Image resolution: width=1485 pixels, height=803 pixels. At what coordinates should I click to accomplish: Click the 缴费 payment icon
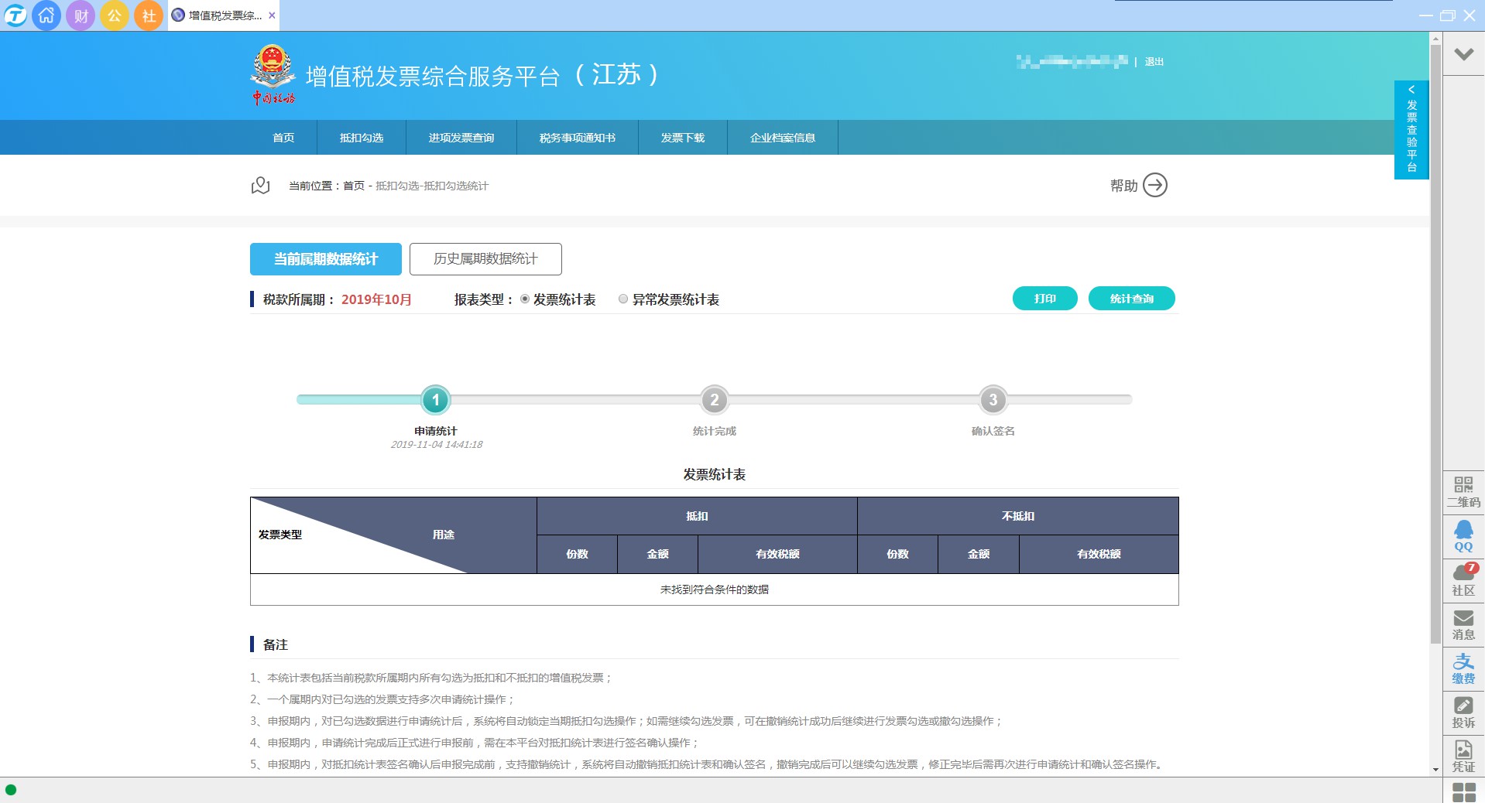(1463, 668)
